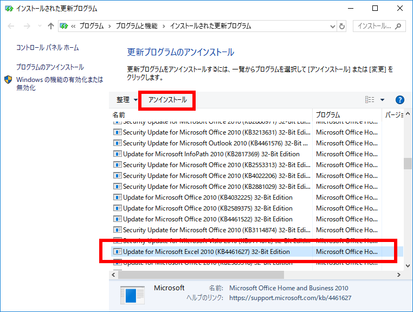The width and height of the screenshot is (413, 312).
Task: Click the change view icon
Action: tap(370, 100)
